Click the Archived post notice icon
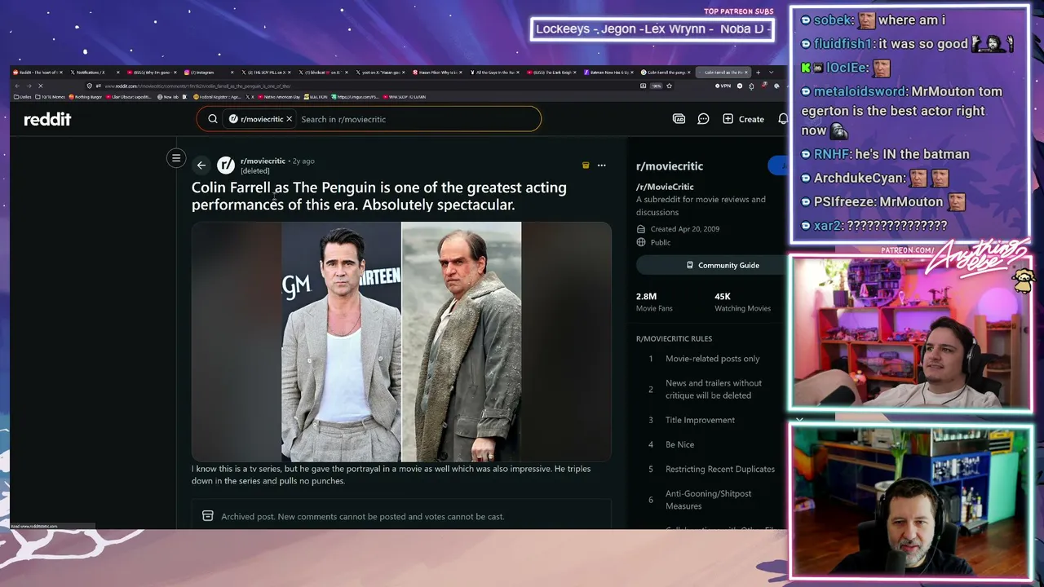This screenshot has height=587, width=1044. (x=208, y=516)
